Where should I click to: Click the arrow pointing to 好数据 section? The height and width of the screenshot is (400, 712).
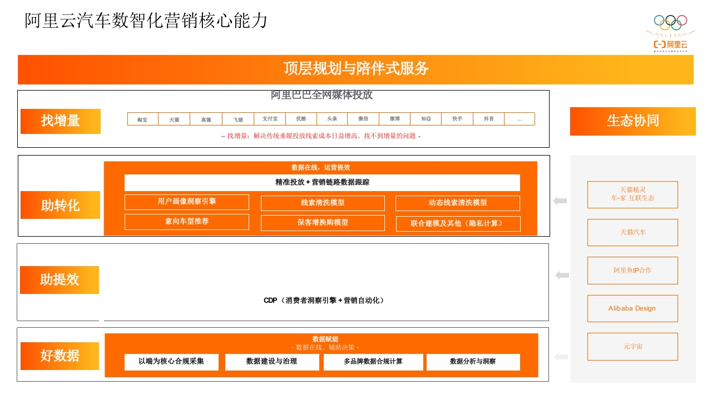click(561, 357)
